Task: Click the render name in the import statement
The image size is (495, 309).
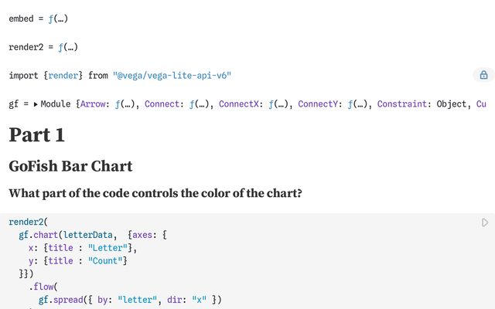Action: pos(63,76)
